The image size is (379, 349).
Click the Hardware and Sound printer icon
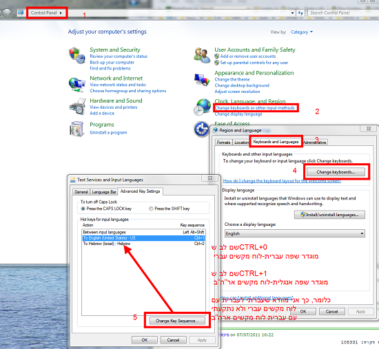[x=78, y=107]
